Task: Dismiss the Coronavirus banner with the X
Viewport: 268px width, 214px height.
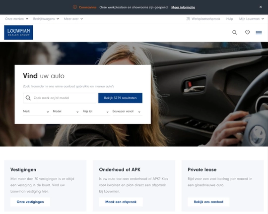Action: pyautogui.click(x=261, y=7)
